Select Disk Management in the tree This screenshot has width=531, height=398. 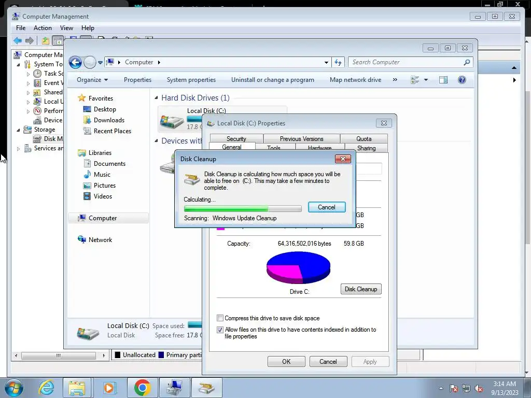[x=48, y=139]
